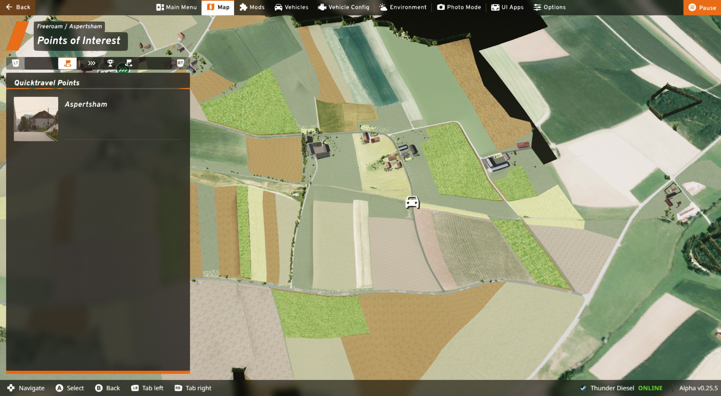The height and width of the screenshot is (396, 721).
Task: Click the LT previous filter icon
Action: coord(16,63)
